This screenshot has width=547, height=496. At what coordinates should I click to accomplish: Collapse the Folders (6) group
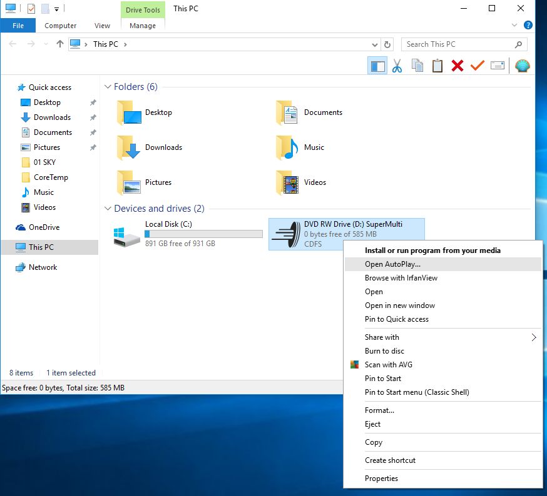point(108,87)
